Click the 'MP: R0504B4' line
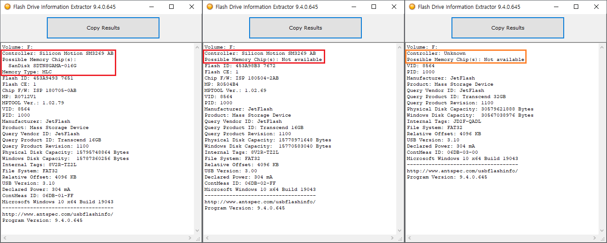 [x=221, y=84]
